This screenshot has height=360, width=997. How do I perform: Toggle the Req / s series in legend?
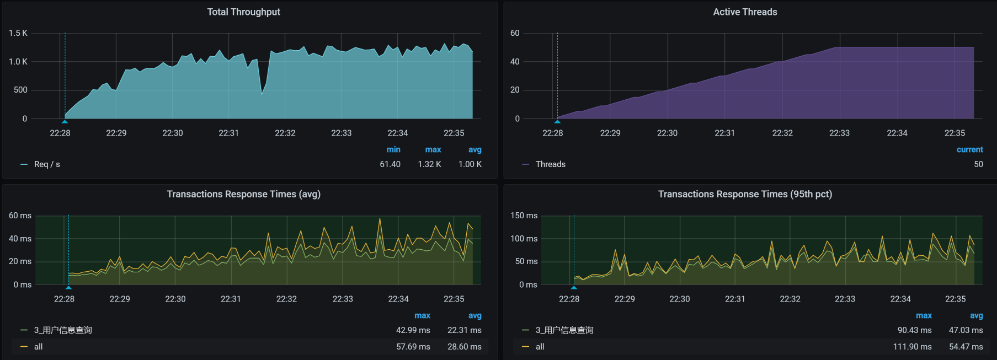(x=47, y=164)
